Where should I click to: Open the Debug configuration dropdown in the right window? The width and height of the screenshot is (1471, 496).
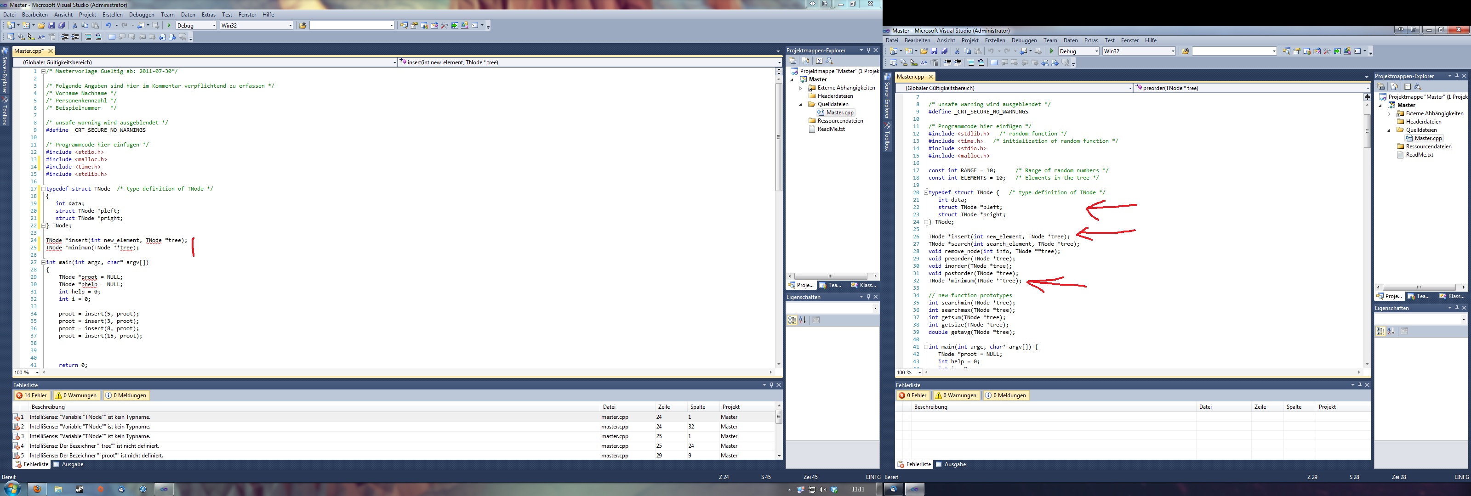tap(1079, 51)
